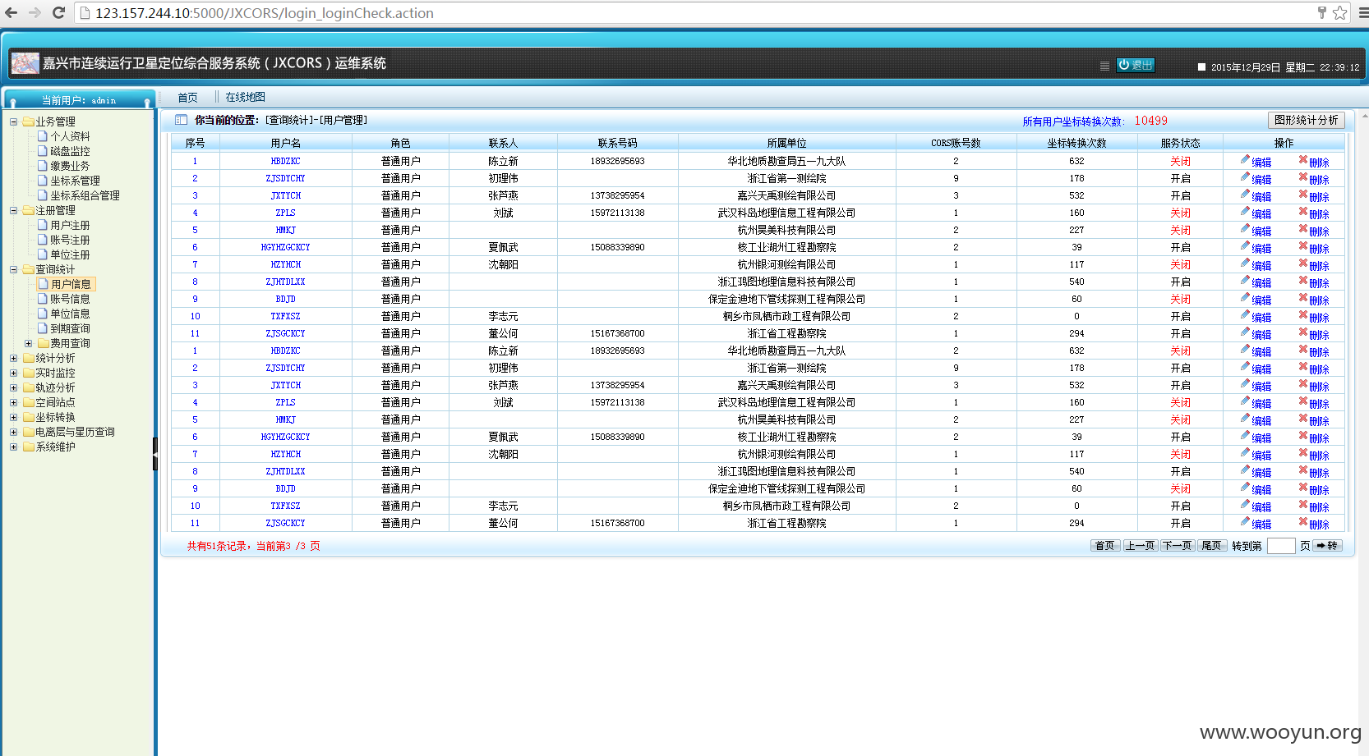Click the panel icon before 你当前的位置
1369x756 pixels.
181,120
